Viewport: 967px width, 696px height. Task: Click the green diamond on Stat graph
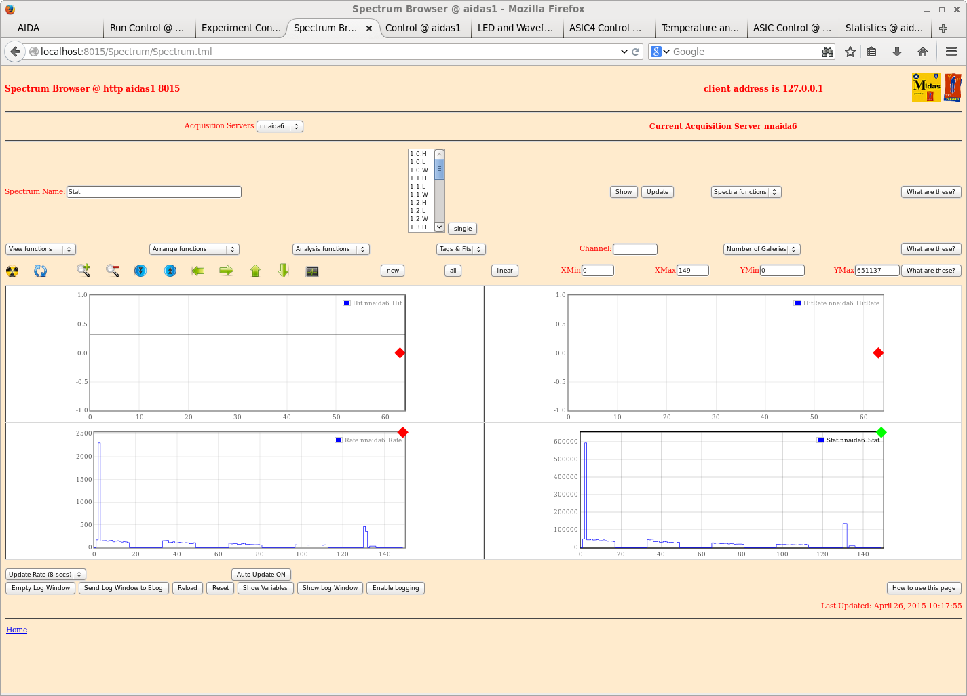tap(881, 432)
